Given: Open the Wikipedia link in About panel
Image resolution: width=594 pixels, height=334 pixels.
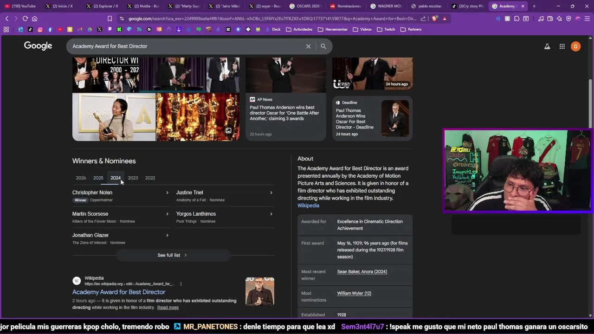Looking at the screenshot, I should click(x=308, y=206).
